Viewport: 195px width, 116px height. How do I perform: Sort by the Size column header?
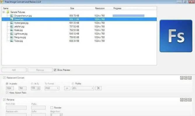click(72, 8)
